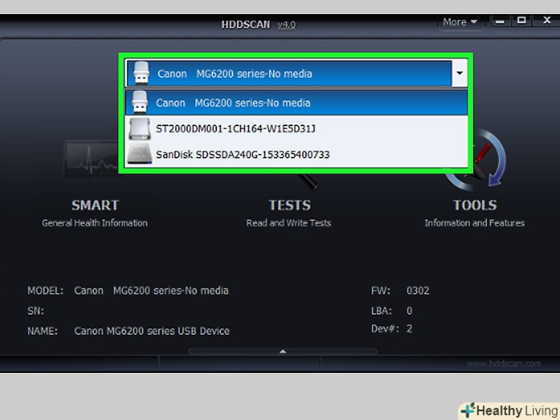560x420 pixels.
Task: Click USB icon in the drive combo box
Action: pos(141,73)
